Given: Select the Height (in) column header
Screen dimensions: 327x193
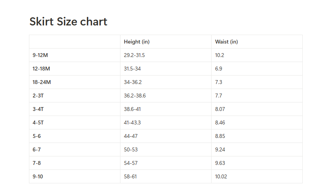Looking at the screenshot, I should coord(137,42).
